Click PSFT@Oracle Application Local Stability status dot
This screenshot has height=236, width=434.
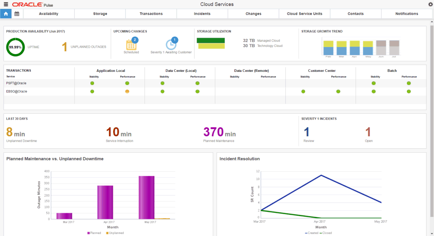click(x=92, y=83)
